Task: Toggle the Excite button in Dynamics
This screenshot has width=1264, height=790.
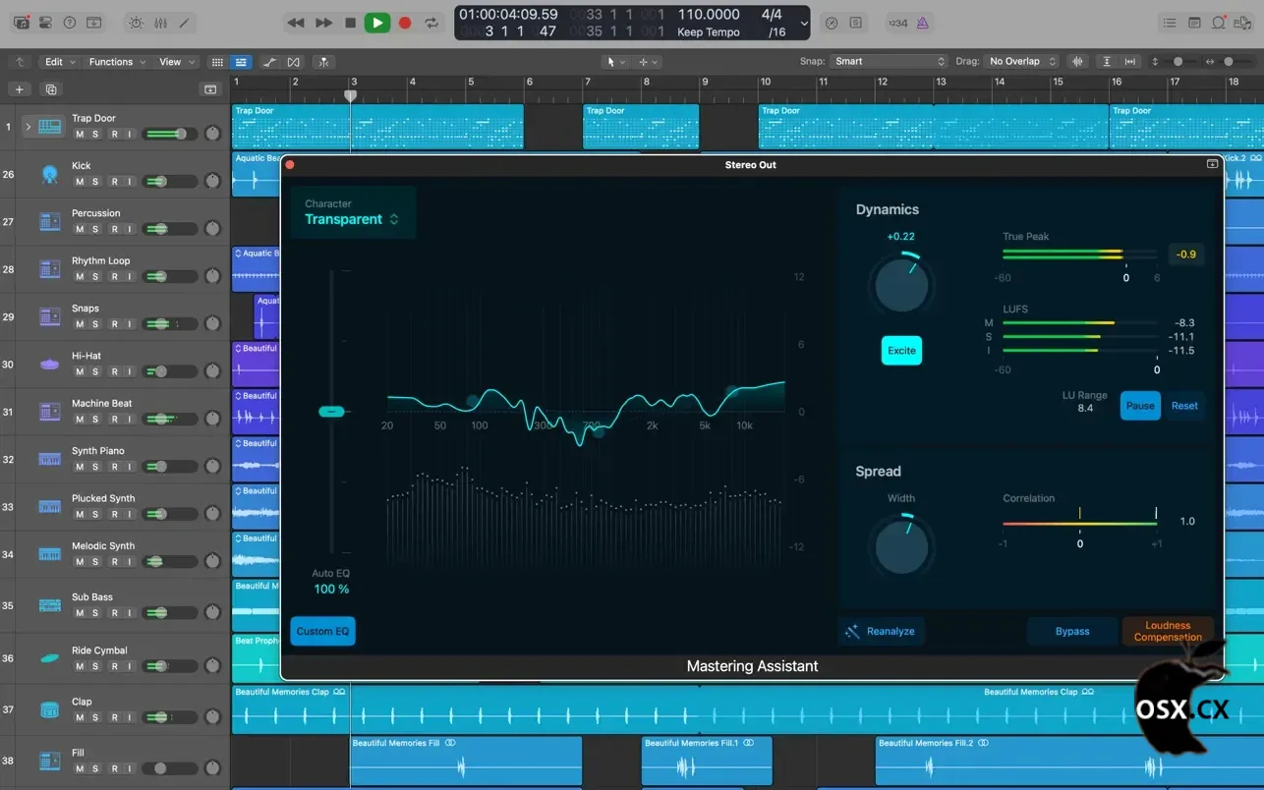Action: (900, 351)
